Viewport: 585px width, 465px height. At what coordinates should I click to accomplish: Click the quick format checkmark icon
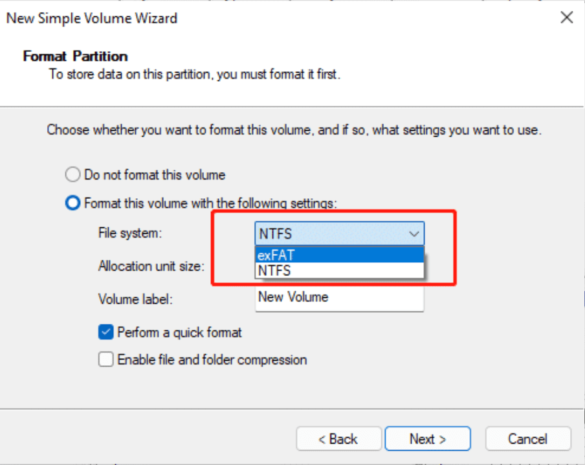click(105, 332)
